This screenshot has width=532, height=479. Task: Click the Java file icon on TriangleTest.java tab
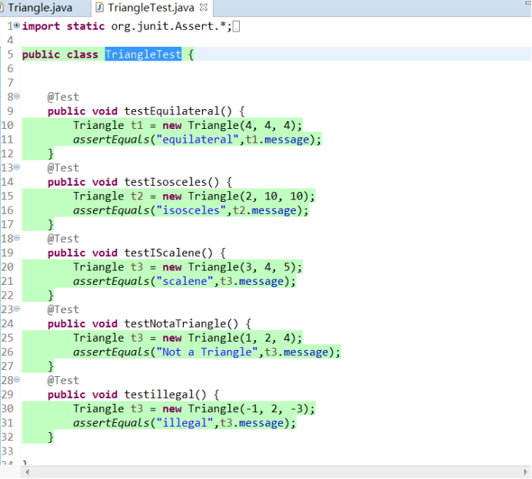click(100, 8)
